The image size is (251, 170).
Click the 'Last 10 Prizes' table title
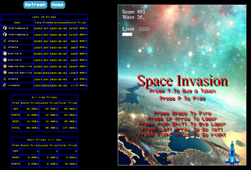[44, 17]
